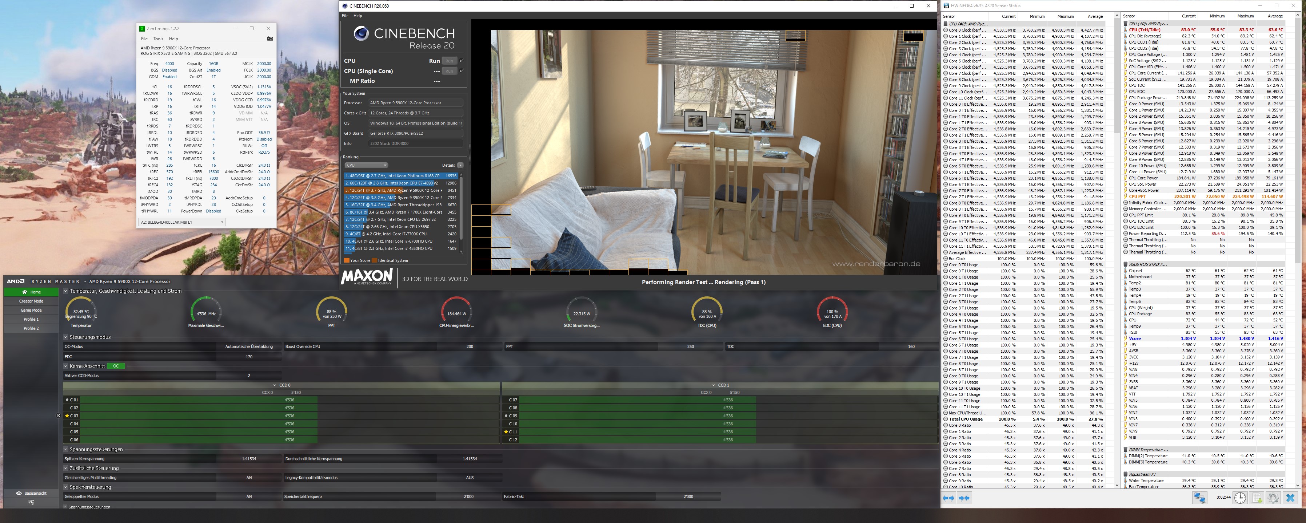
Task: Close HWiNFO sensors with blue X icon
Action: [1290, 498]
